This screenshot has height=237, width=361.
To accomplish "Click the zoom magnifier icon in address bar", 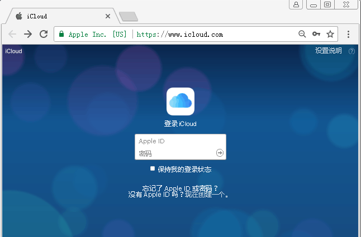I will click(302, 34).
